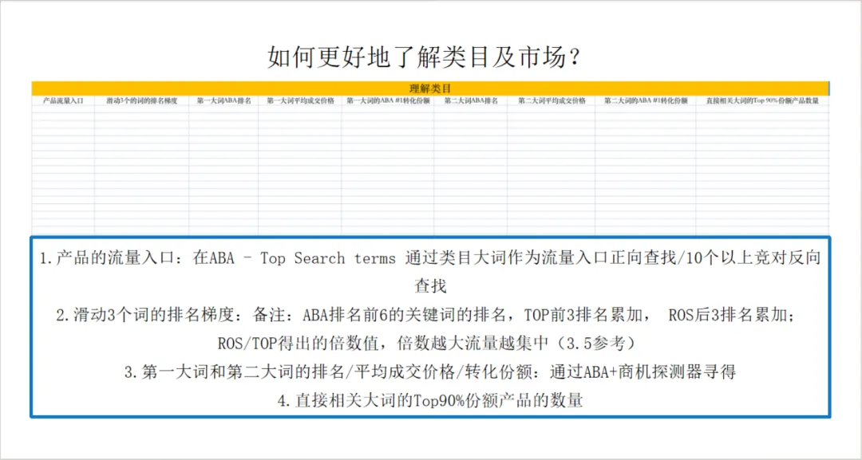Click the centered word 查找 on its own line
Screen dimensions: 862x460
coord(430,286)
